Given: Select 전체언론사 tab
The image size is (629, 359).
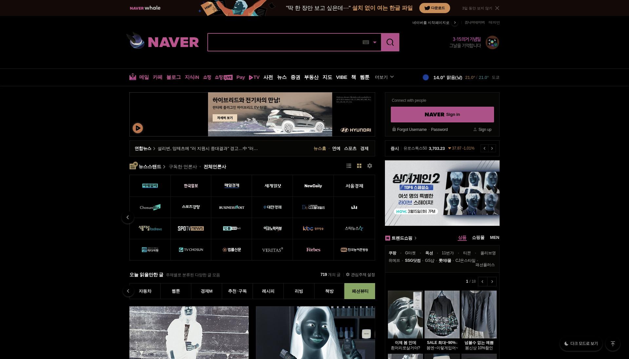Looking at the screenshot, I should pyautogui.click(x=215, y=167).
